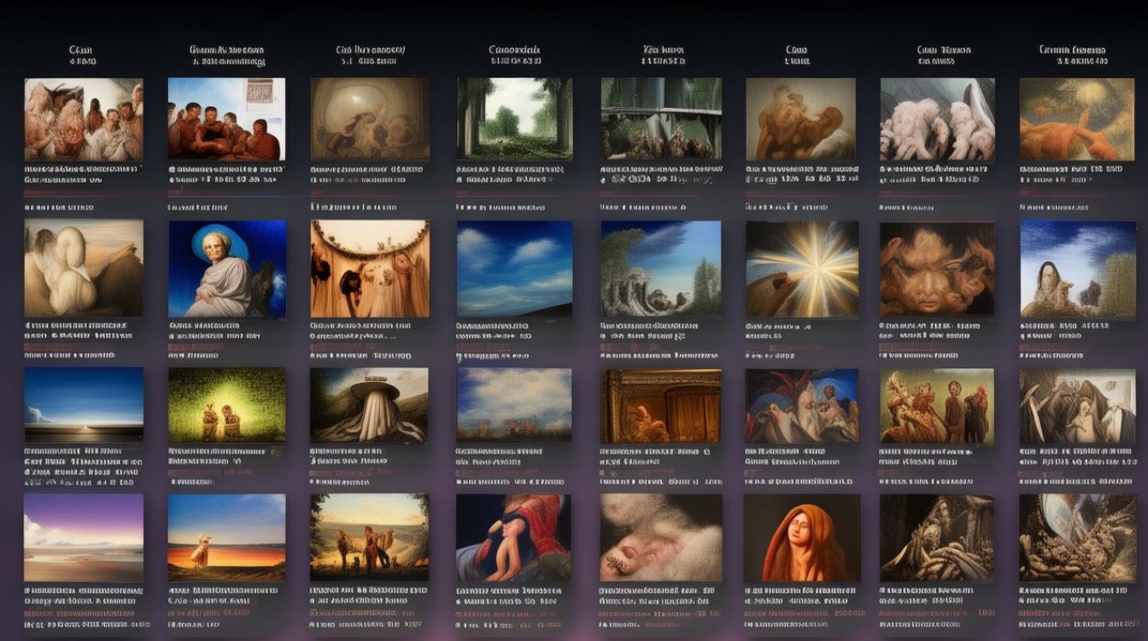The image size is (1148, 641).
Task: Open the purple pastel sky beach thumbnail
Action: pyautogui.click(x=84, y=538)
